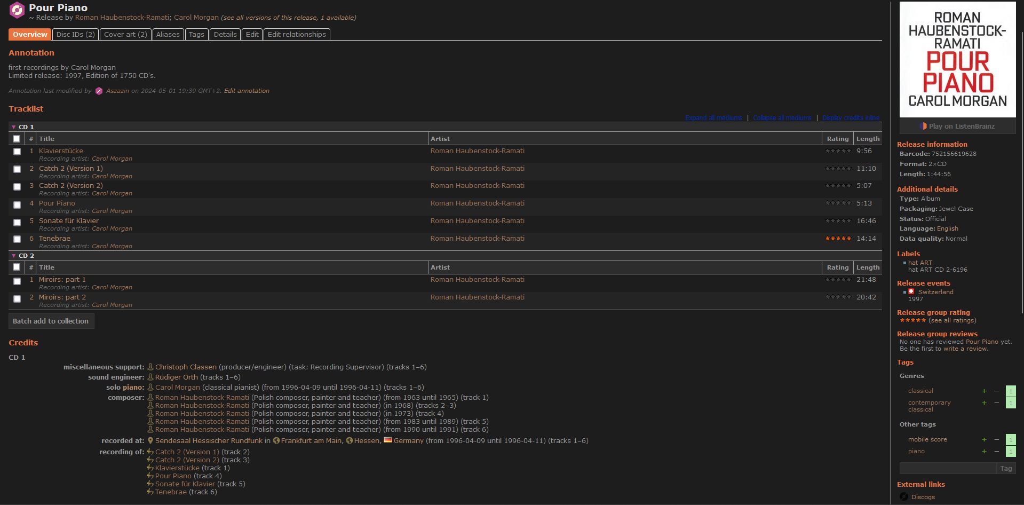Click person icon beside Carol Morgan pianist credit
1024x505 pixels.
coord(150,388)
